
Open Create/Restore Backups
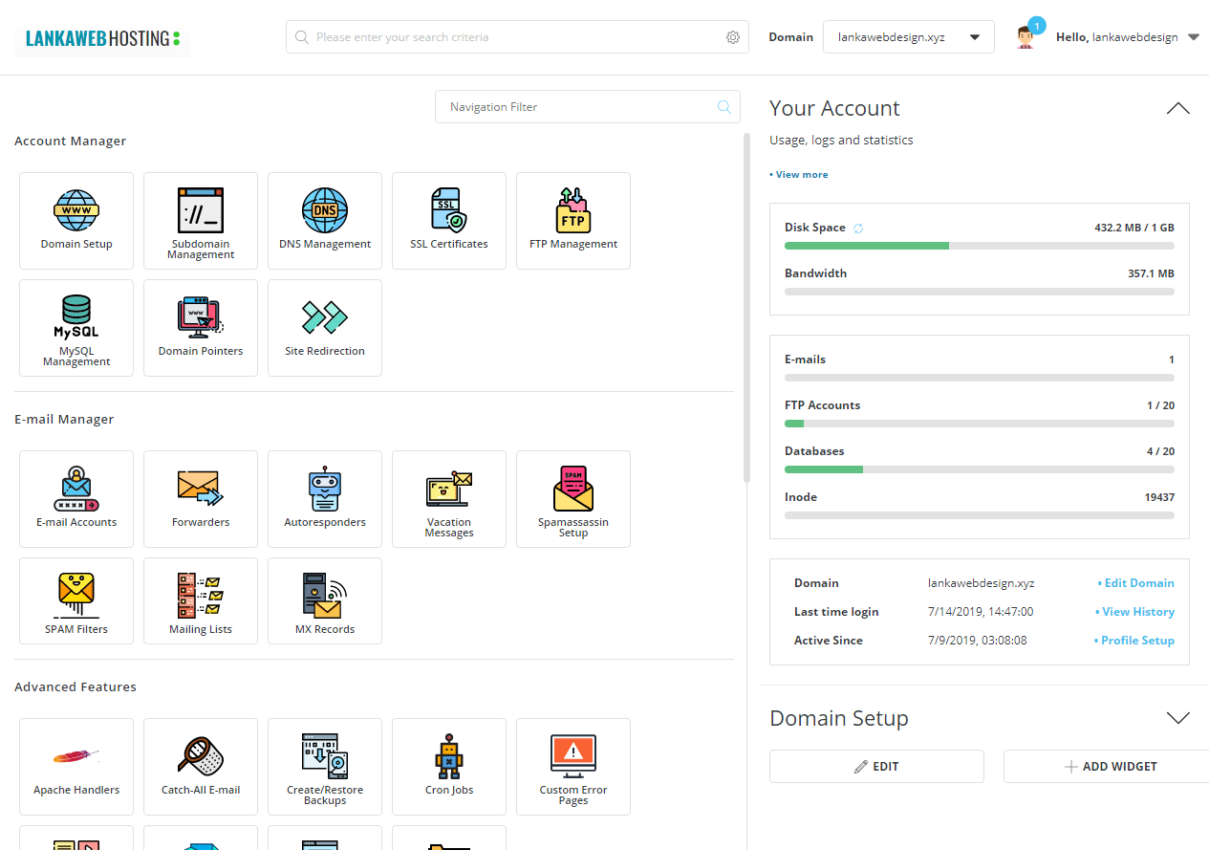(x=325, y=767)
